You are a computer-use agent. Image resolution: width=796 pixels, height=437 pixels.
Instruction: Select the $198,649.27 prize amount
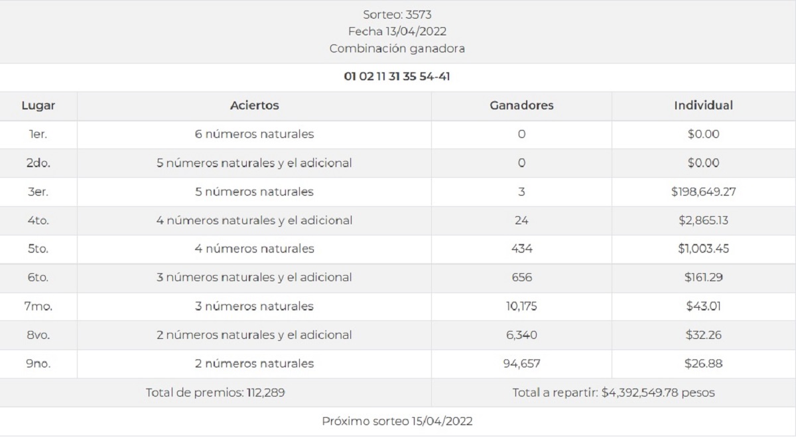pyautogui.click(x=703, y=192)
